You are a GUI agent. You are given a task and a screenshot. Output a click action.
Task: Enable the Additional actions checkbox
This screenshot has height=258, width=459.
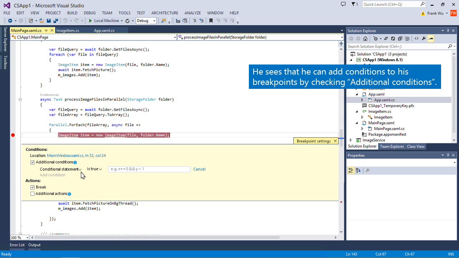tap(33, 194)
